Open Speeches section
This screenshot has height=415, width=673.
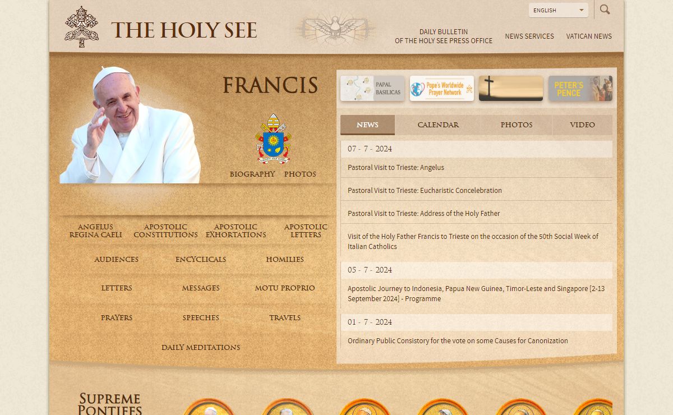coord(201,318)
